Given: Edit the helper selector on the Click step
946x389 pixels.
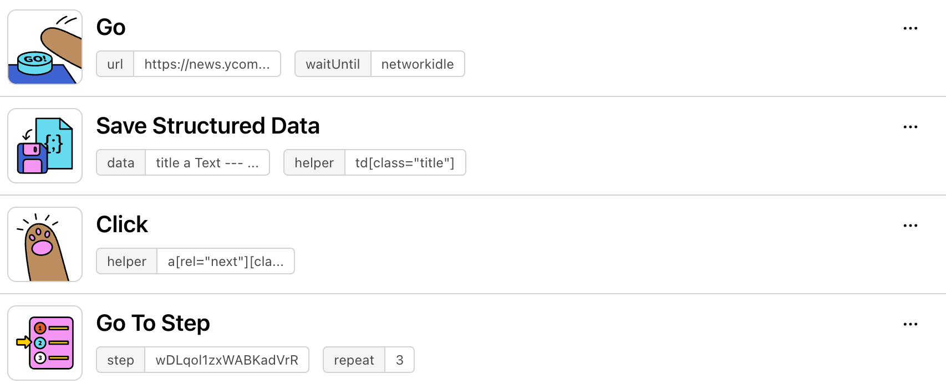Looking at the screenshot, I should point(226,260).
